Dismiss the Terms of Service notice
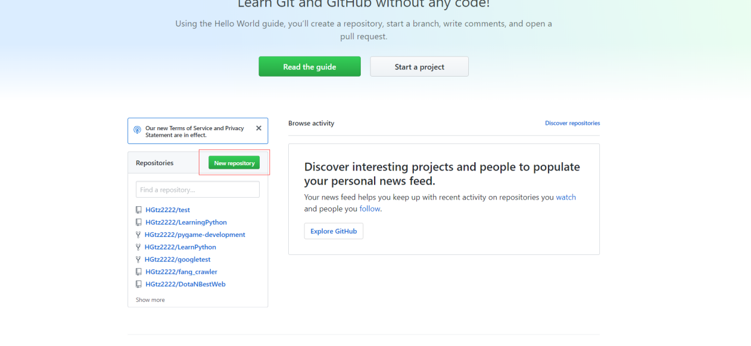 click(x=259, y=128)
